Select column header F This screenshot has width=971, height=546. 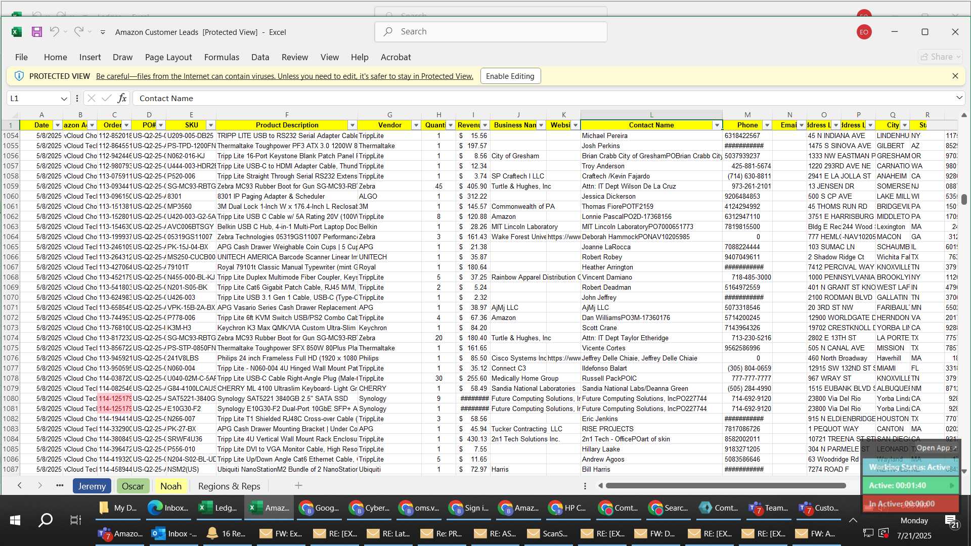point(287,115)
